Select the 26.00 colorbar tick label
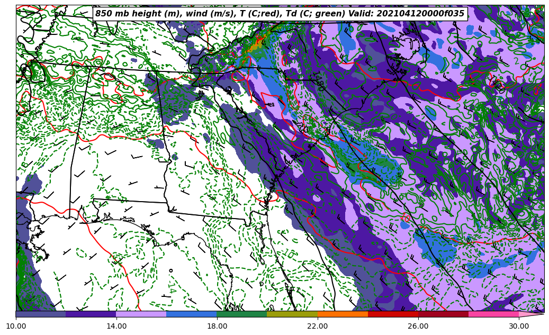549x335 pixels. pyautogui.click(x=418, y=326)
